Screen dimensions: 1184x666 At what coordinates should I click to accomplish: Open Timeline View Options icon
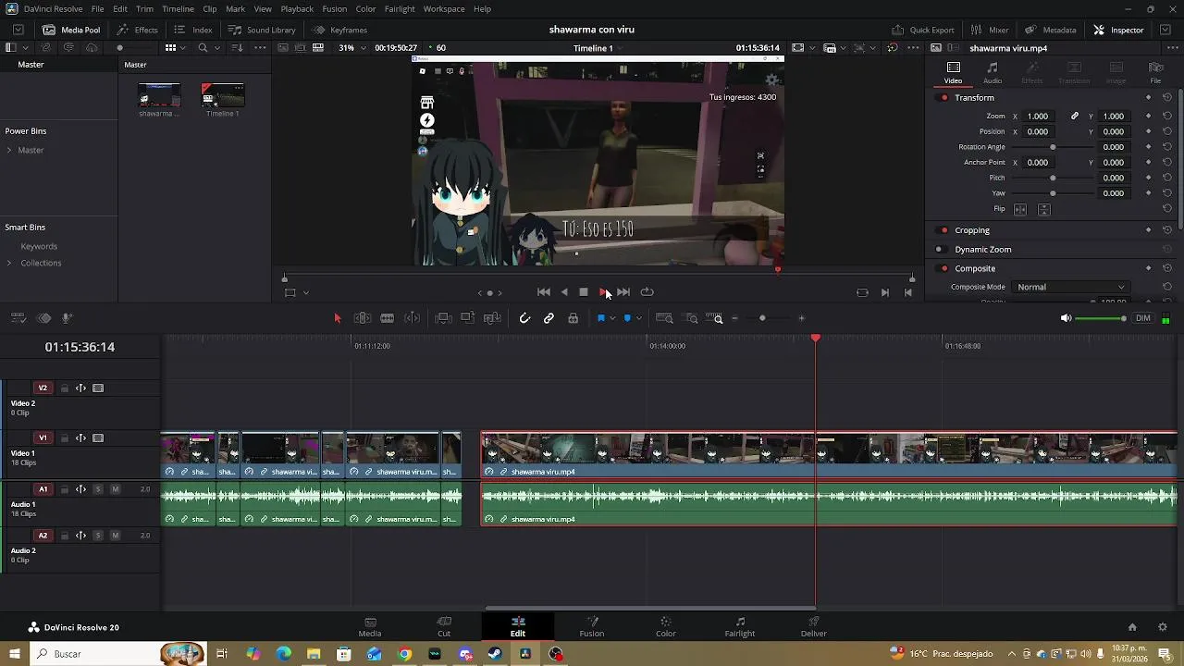pyautogui.click(x=18, y=318)
